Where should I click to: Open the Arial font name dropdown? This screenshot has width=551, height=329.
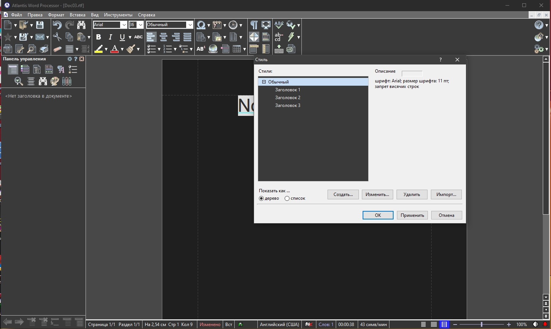pyautogui.click(x=124, y=25)
